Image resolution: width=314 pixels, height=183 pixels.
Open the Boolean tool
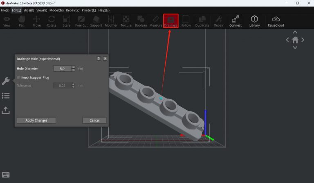tap(141, 21)
